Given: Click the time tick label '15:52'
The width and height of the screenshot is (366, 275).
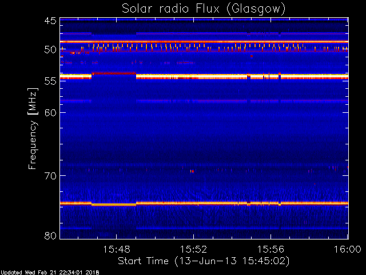Looking at the screenshot, I should point(193,249).
